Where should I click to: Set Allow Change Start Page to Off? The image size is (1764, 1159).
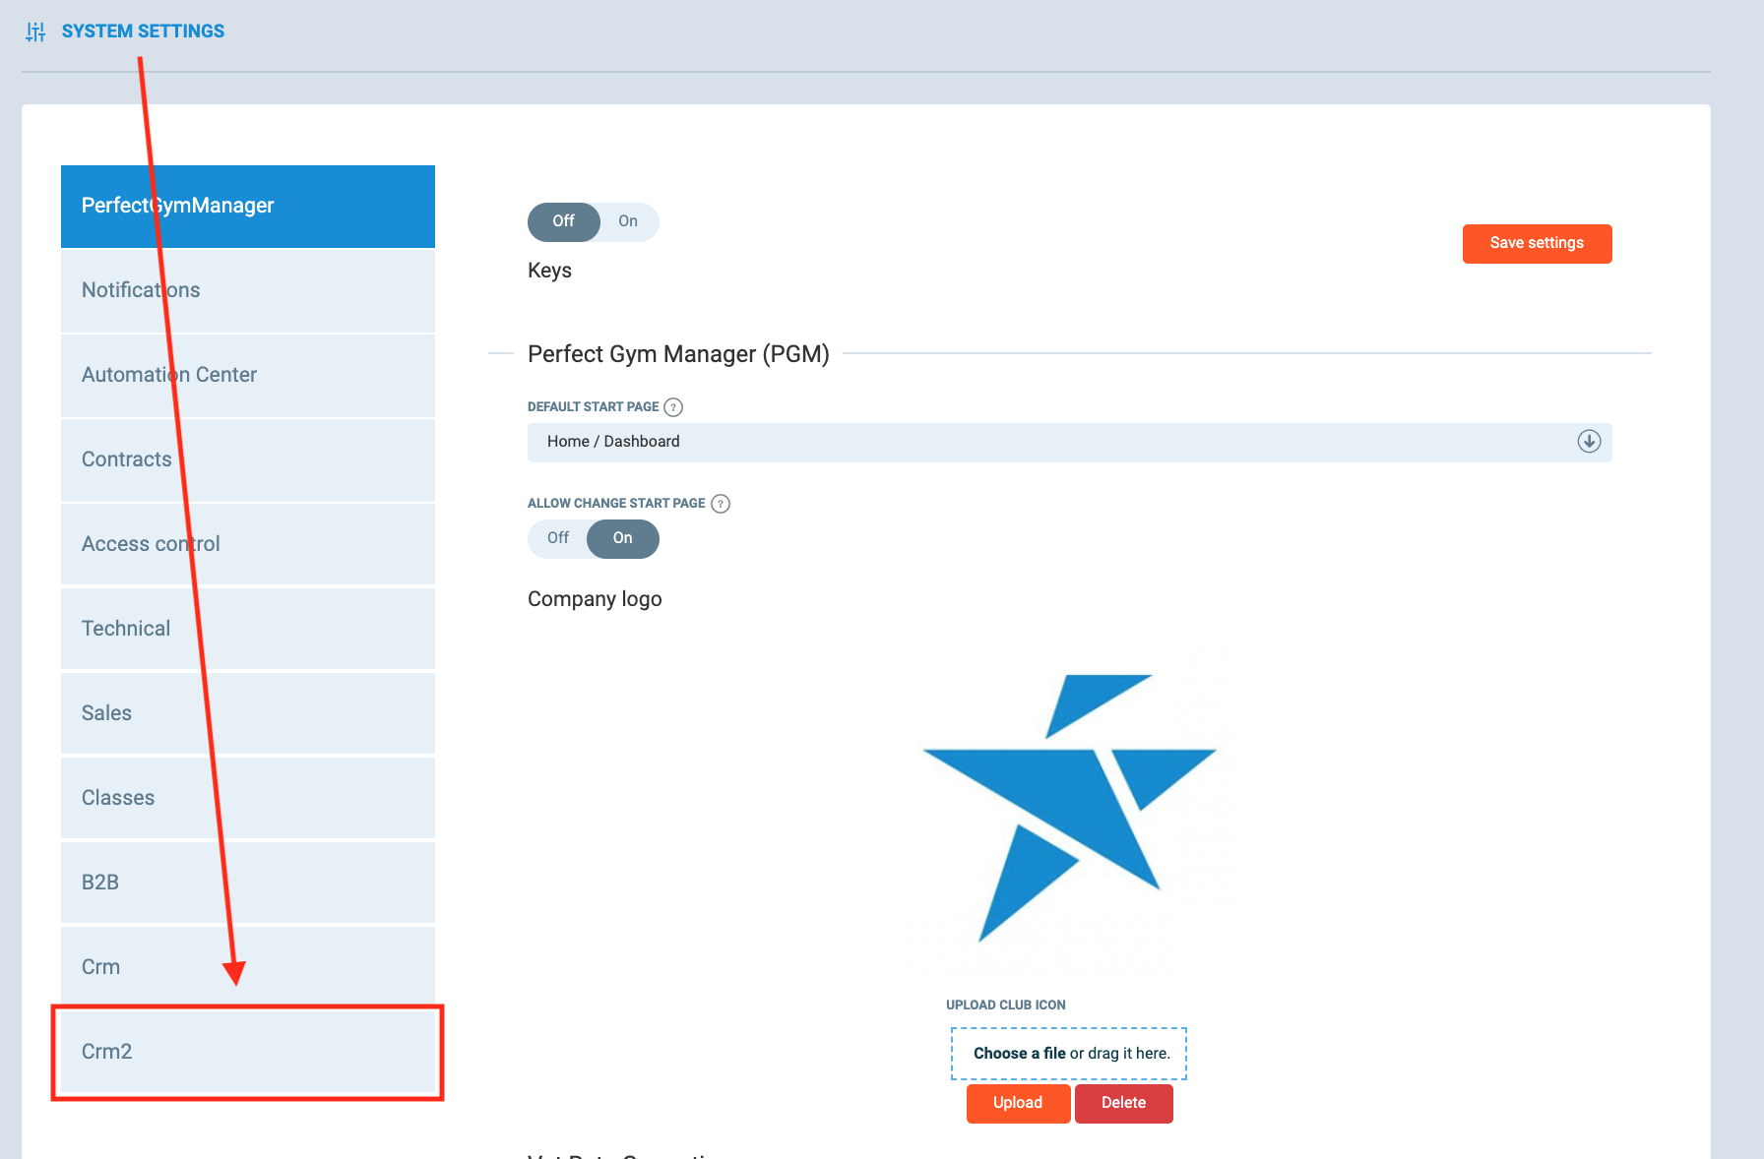click(558, 538)
